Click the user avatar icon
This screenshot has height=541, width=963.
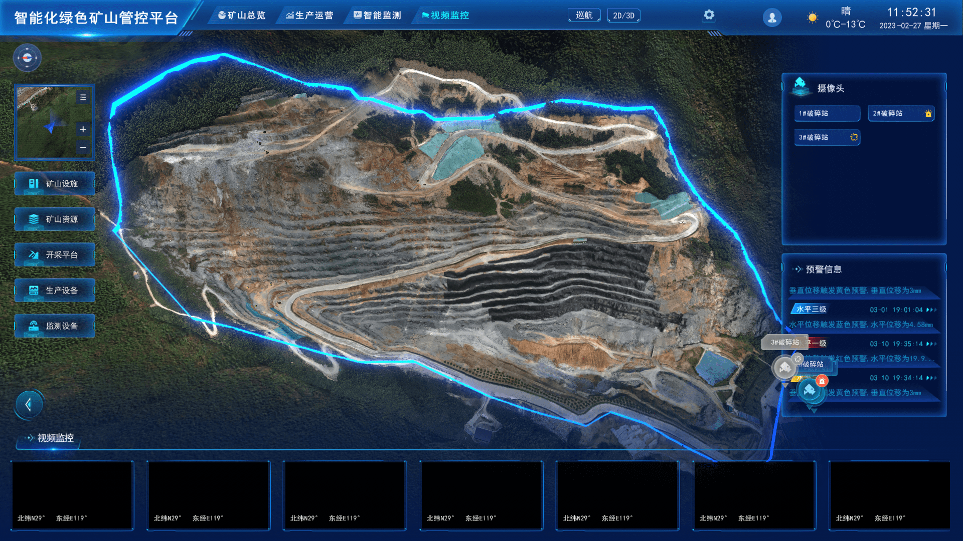tap(772, 18)
